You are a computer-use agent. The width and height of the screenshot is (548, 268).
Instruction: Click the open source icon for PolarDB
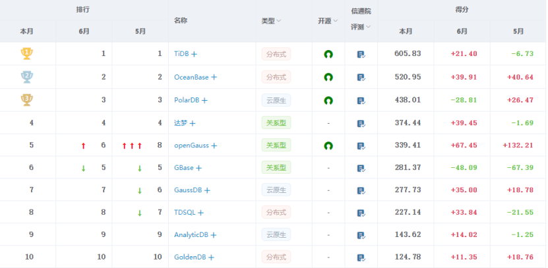pos(328,101)
